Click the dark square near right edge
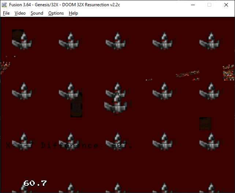Viewport: 235px width, 193px height. (x=205, y=123)
